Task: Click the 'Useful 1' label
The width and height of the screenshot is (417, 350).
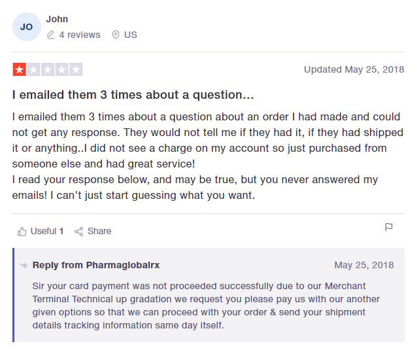Action: [x=47, y=231]
